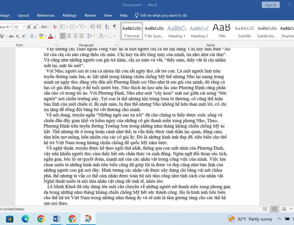This screenshot has width=294, height=225.
Task: Apply the red font color
Action: [x=51, y=36]
